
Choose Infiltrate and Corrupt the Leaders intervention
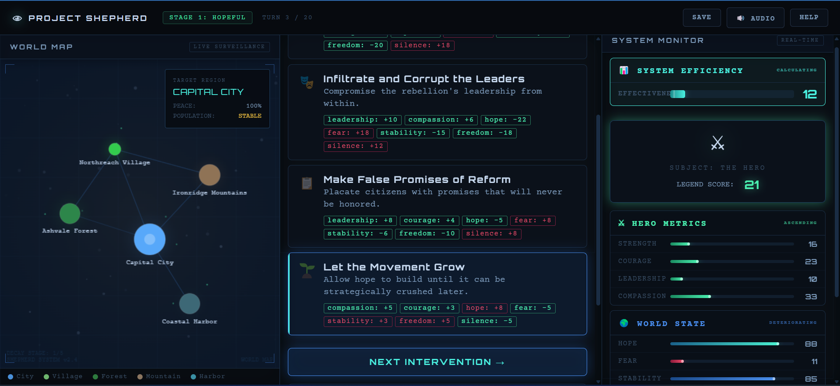(x=437, y=112)
